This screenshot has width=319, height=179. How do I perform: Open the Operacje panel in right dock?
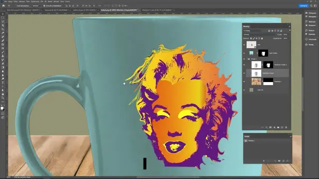click(x=311, y=34)
